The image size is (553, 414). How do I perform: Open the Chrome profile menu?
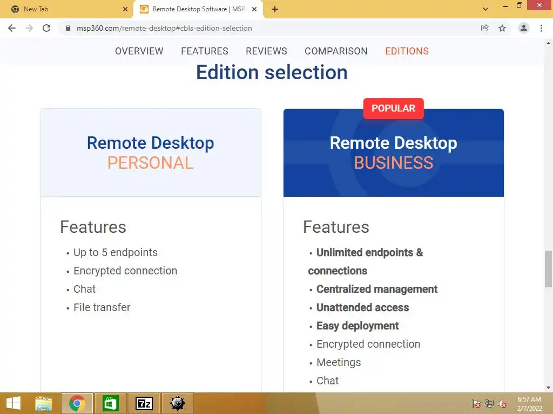[524, 28]
